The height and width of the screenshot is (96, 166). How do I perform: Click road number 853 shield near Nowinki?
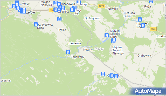(101, 6)
